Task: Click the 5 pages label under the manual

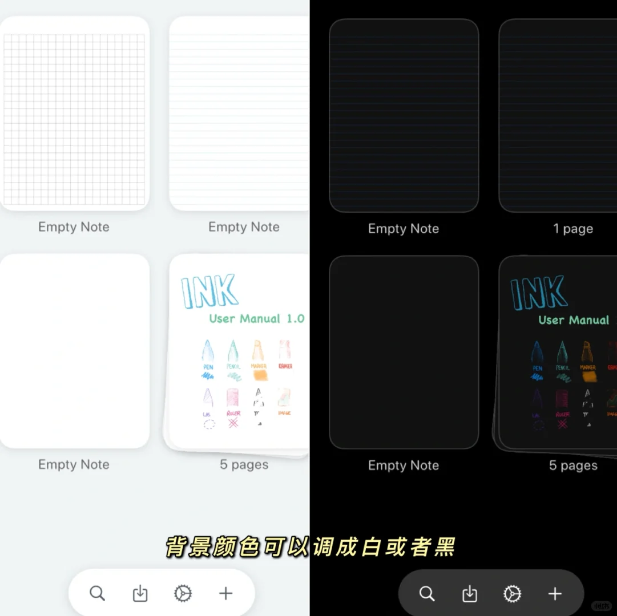Action: point(244,464)
